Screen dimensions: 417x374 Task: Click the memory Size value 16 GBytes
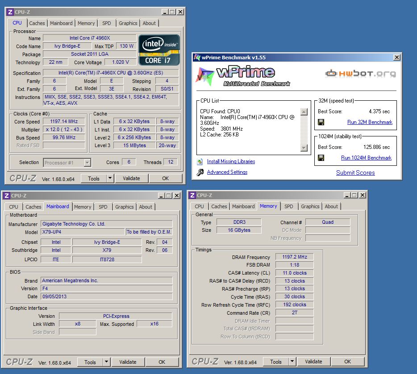[x=239, y=230]
